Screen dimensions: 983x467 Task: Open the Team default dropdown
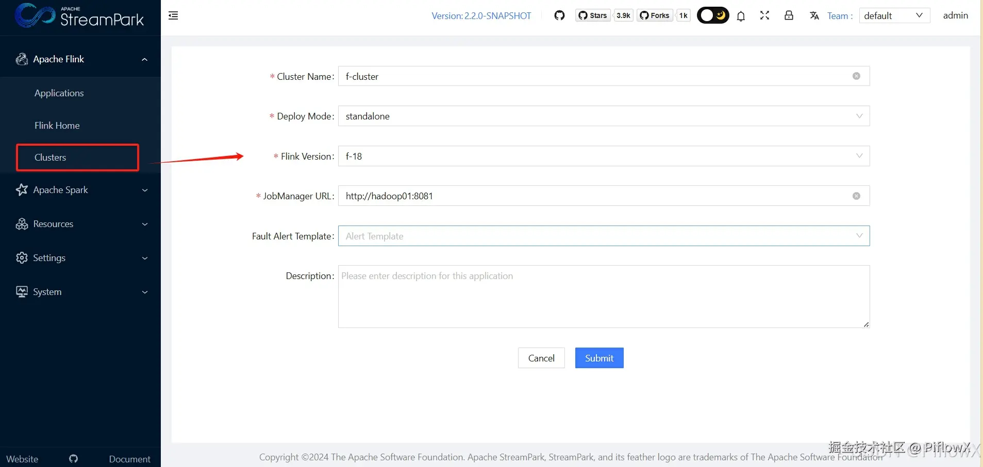tap(894, 15)
